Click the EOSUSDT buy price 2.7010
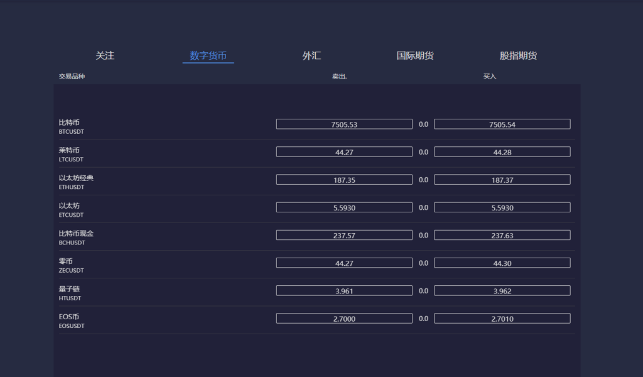The image size is (643, 377). tap(503, 318)
